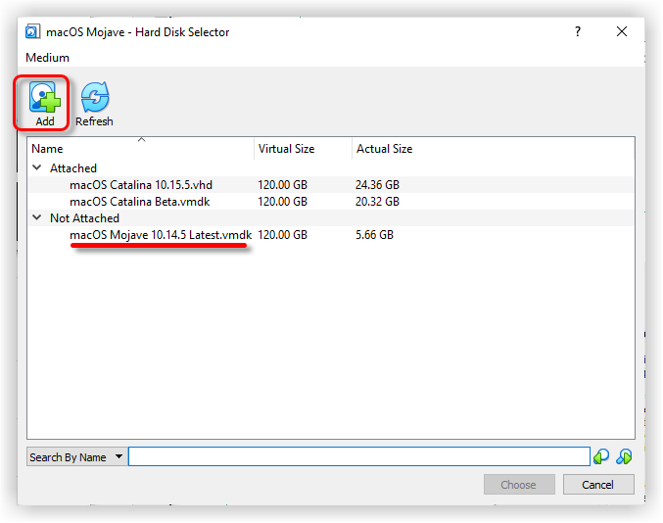Click the find next match icon

(x=624, y=456)
